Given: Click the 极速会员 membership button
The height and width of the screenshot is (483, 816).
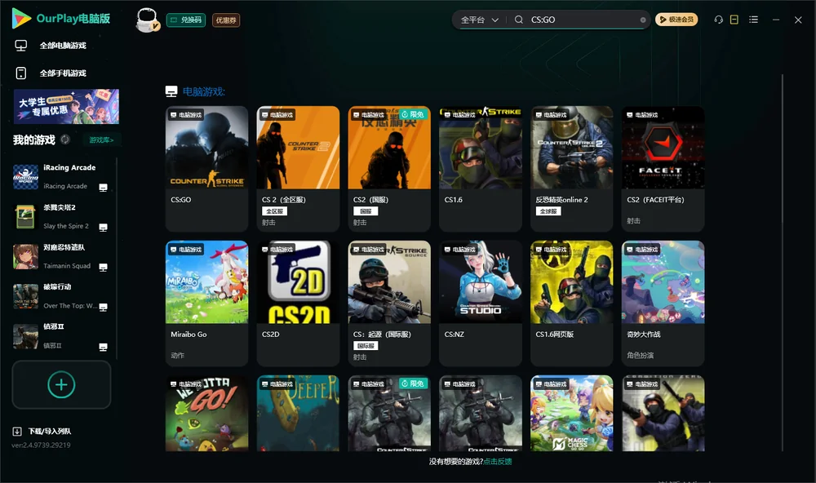Looking at the screenshot, I should point(676,20).
